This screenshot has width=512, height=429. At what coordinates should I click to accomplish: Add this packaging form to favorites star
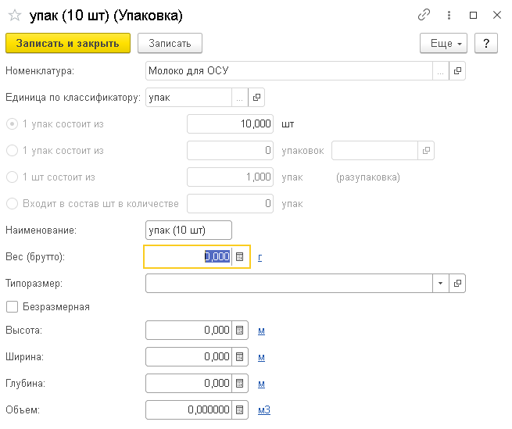coord(15,16)
